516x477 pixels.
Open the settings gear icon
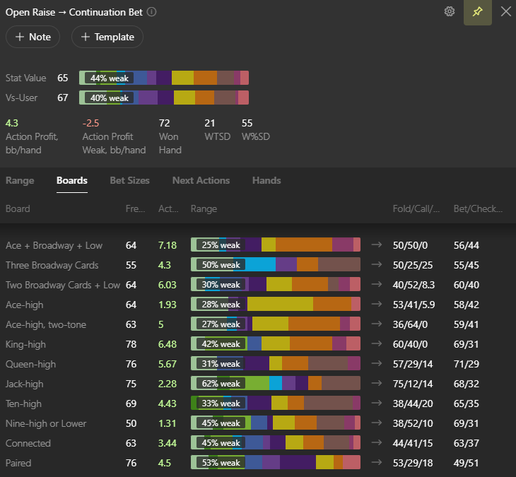pyautogui.click(x=449, y=11)
